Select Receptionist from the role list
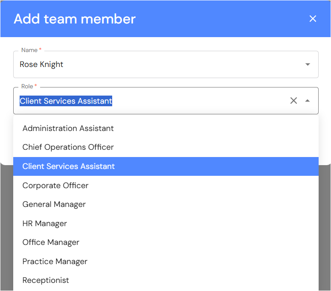The width and height of the screenshot is (331, 291). pos(46,280)
